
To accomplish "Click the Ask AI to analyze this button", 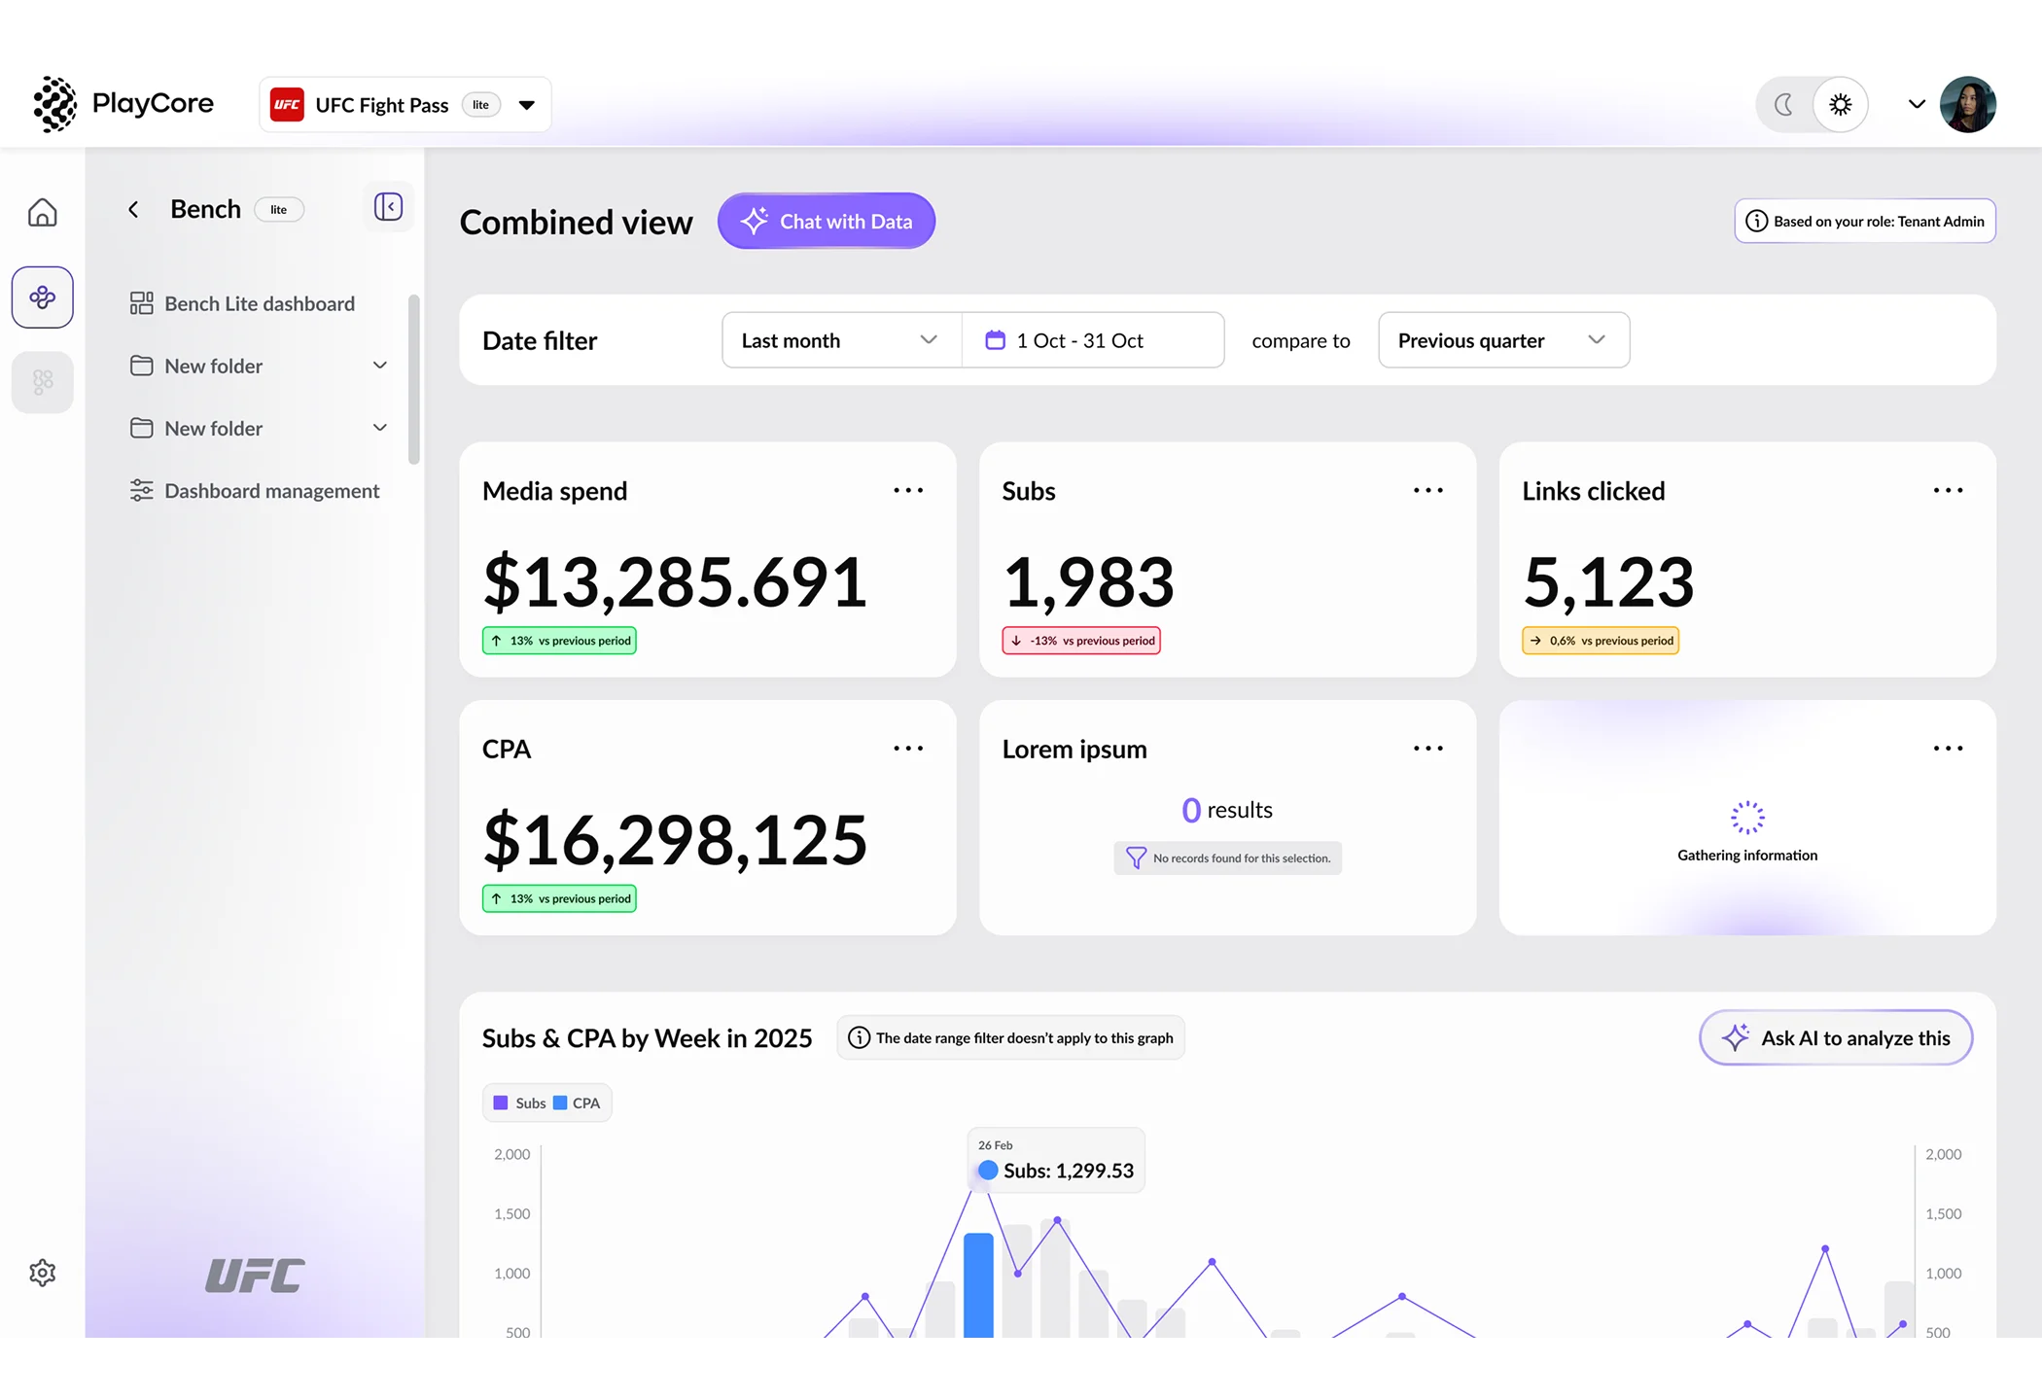I will click(x=1835, y=1037).
